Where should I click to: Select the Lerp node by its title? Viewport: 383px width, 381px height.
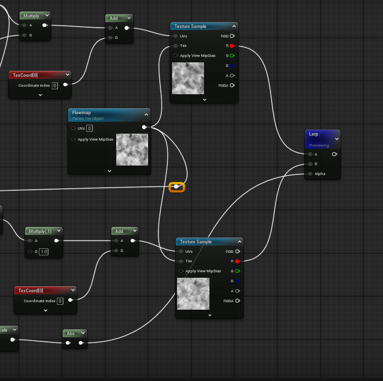[314, 134]
